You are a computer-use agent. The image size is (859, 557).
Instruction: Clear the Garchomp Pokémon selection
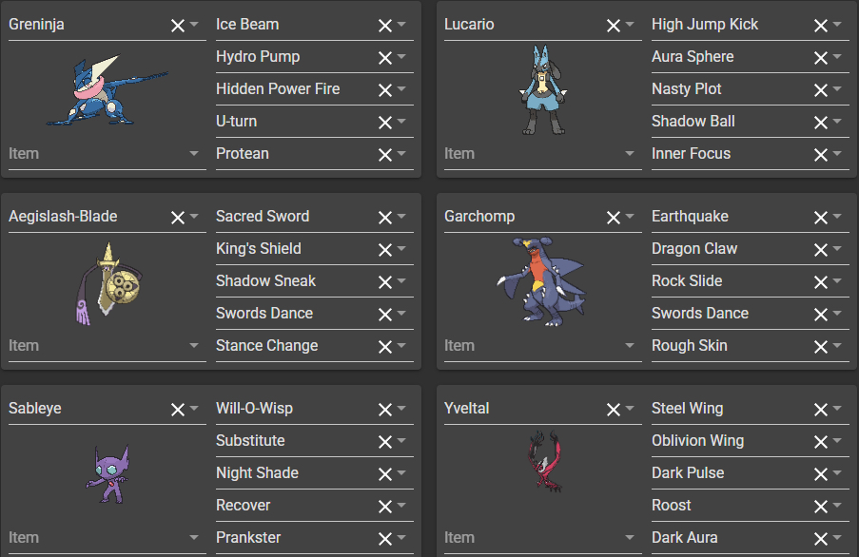pos(613,217)
